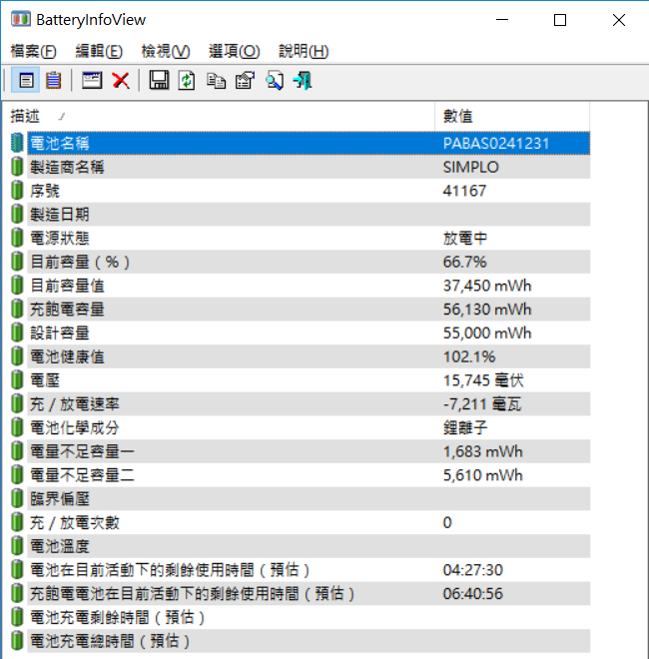Click the remaining time value 04:27:30
This screenshot has width=649, height=659.
coord(473,570)
